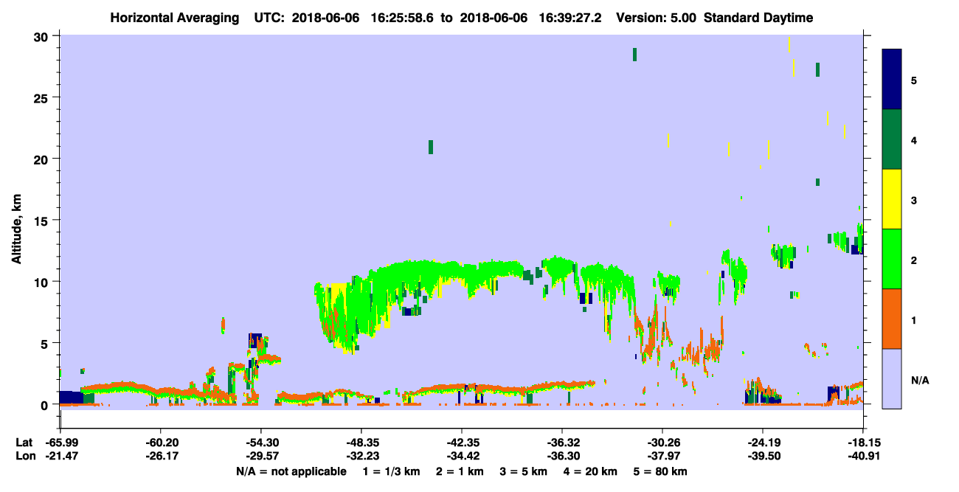959x492 pixels.
Task: Click the orange colorbar segment labeled 1
Action: click(x=892, y=319)
